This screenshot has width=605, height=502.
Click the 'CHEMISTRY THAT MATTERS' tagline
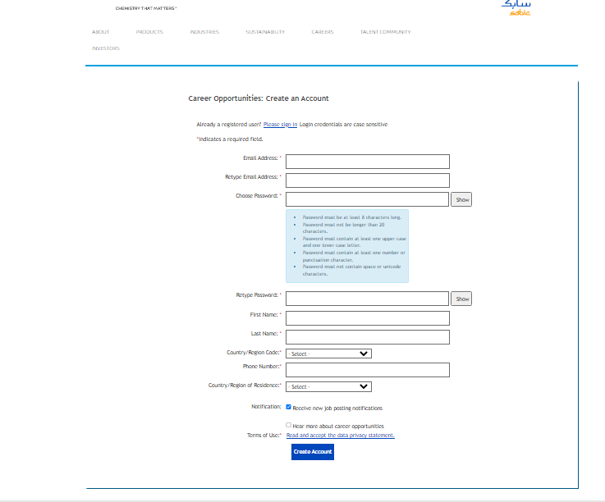[x=146, y=8]
